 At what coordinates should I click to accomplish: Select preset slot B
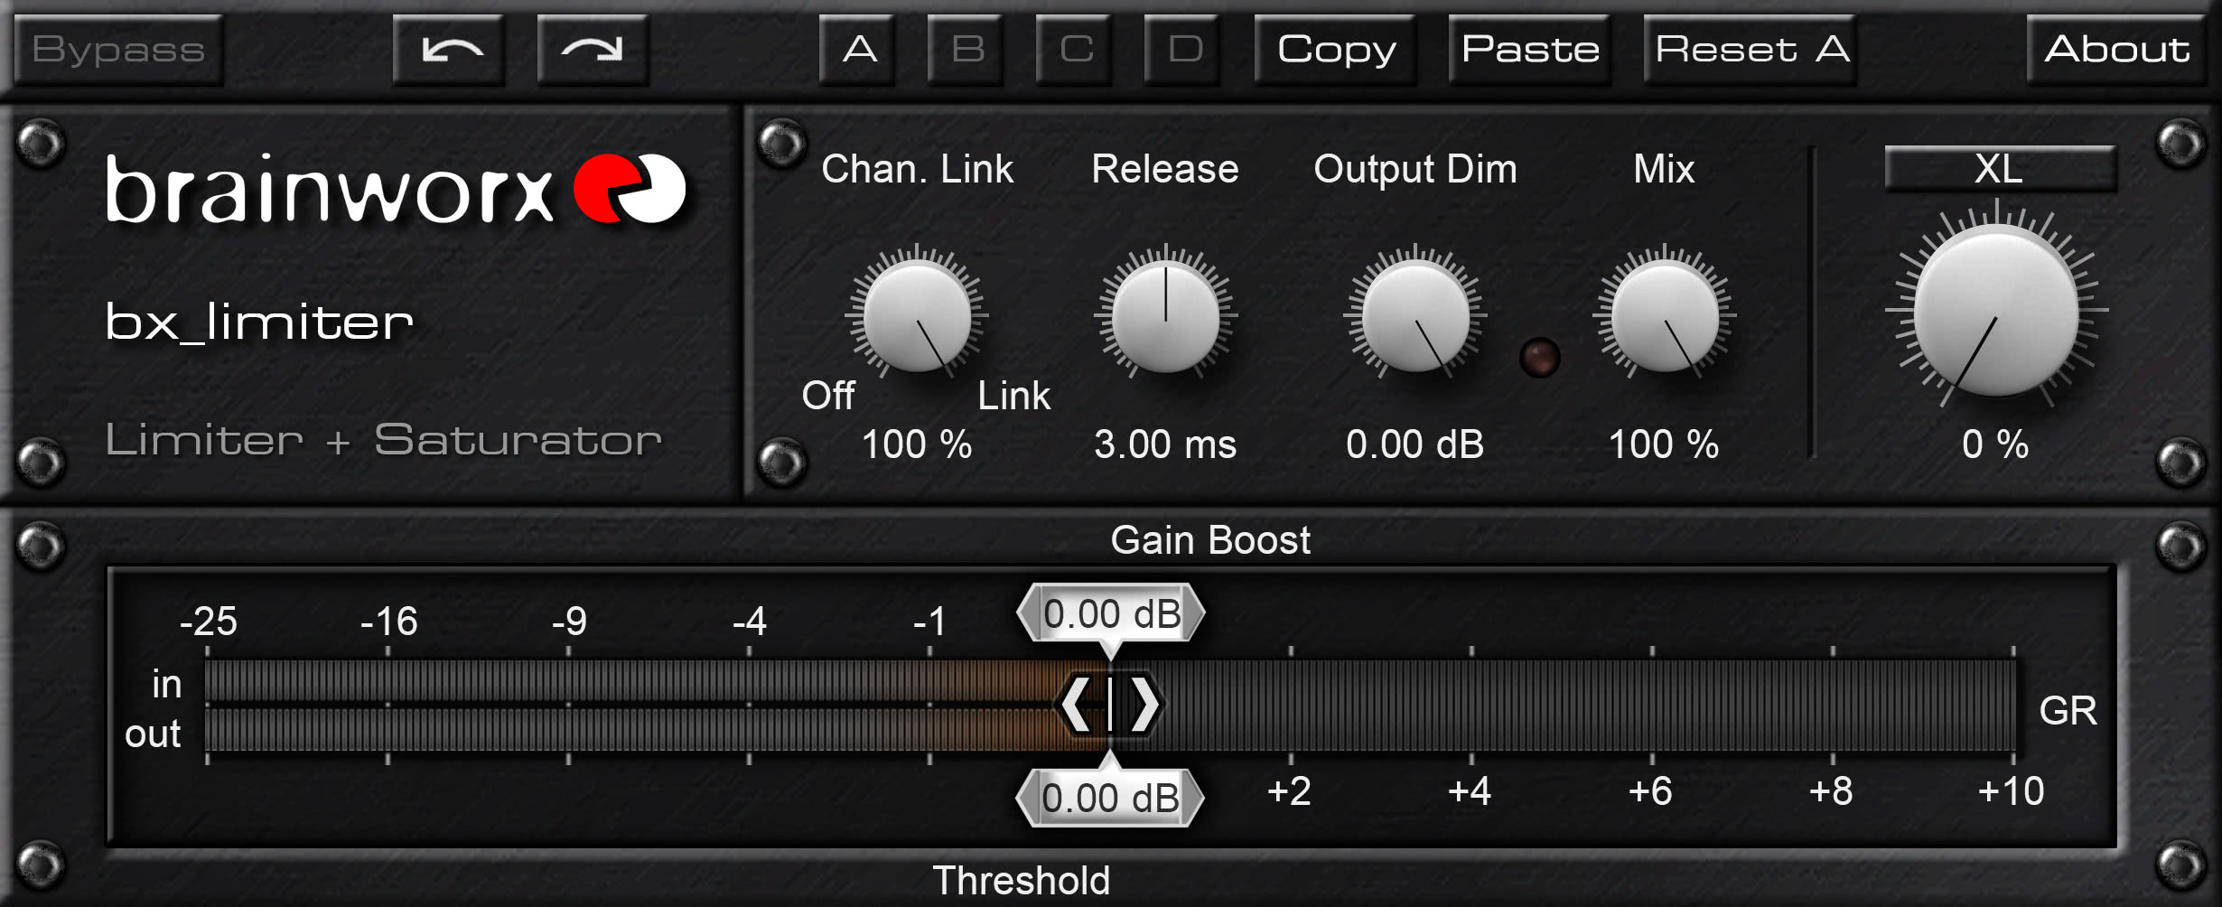point(966,50)
